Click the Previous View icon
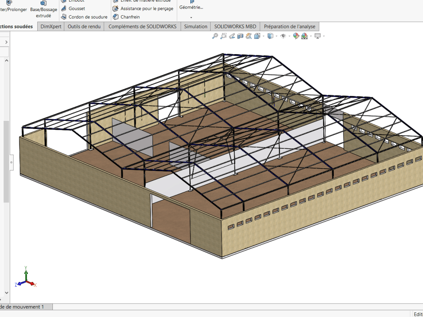Screen dimensions: 423x317 point(231,36)
